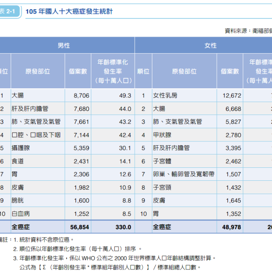The height and width of the screenshot is (272, 272).
Task: Click the female 順位 column header
Action: pyautogui.click(x=143, y=71)
